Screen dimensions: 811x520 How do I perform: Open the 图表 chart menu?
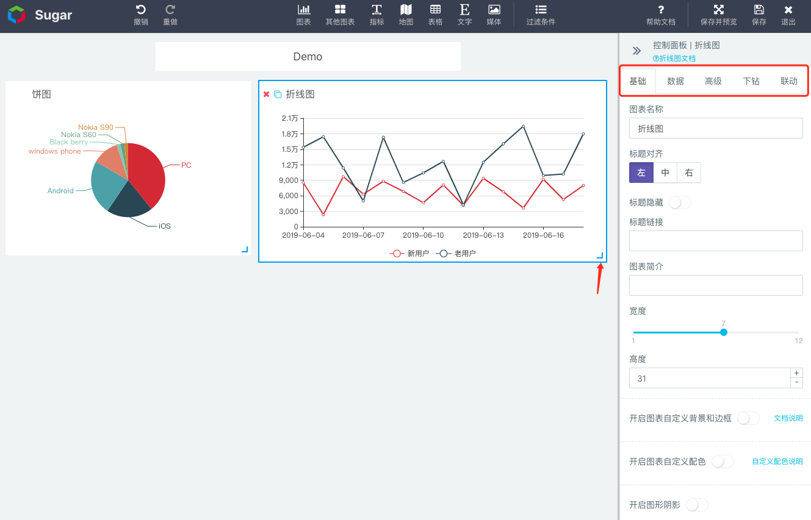click(303, 15)
